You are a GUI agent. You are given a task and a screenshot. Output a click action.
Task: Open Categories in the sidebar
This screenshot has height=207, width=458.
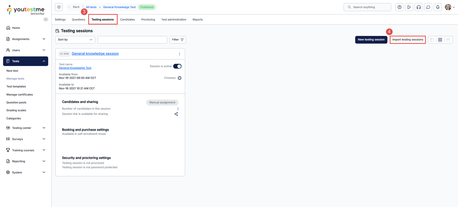[14, 118]
